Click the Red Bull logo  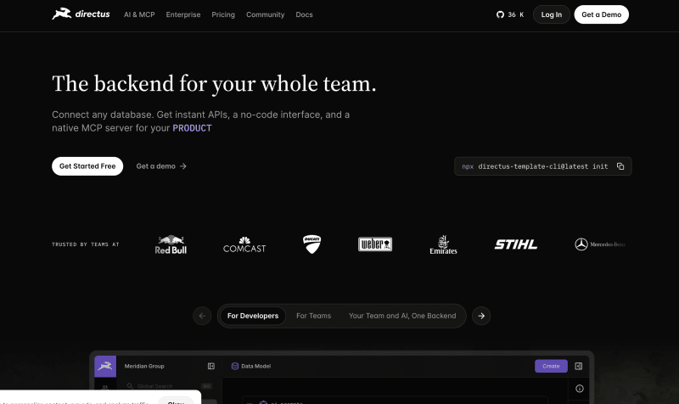[x=171, y=244]
